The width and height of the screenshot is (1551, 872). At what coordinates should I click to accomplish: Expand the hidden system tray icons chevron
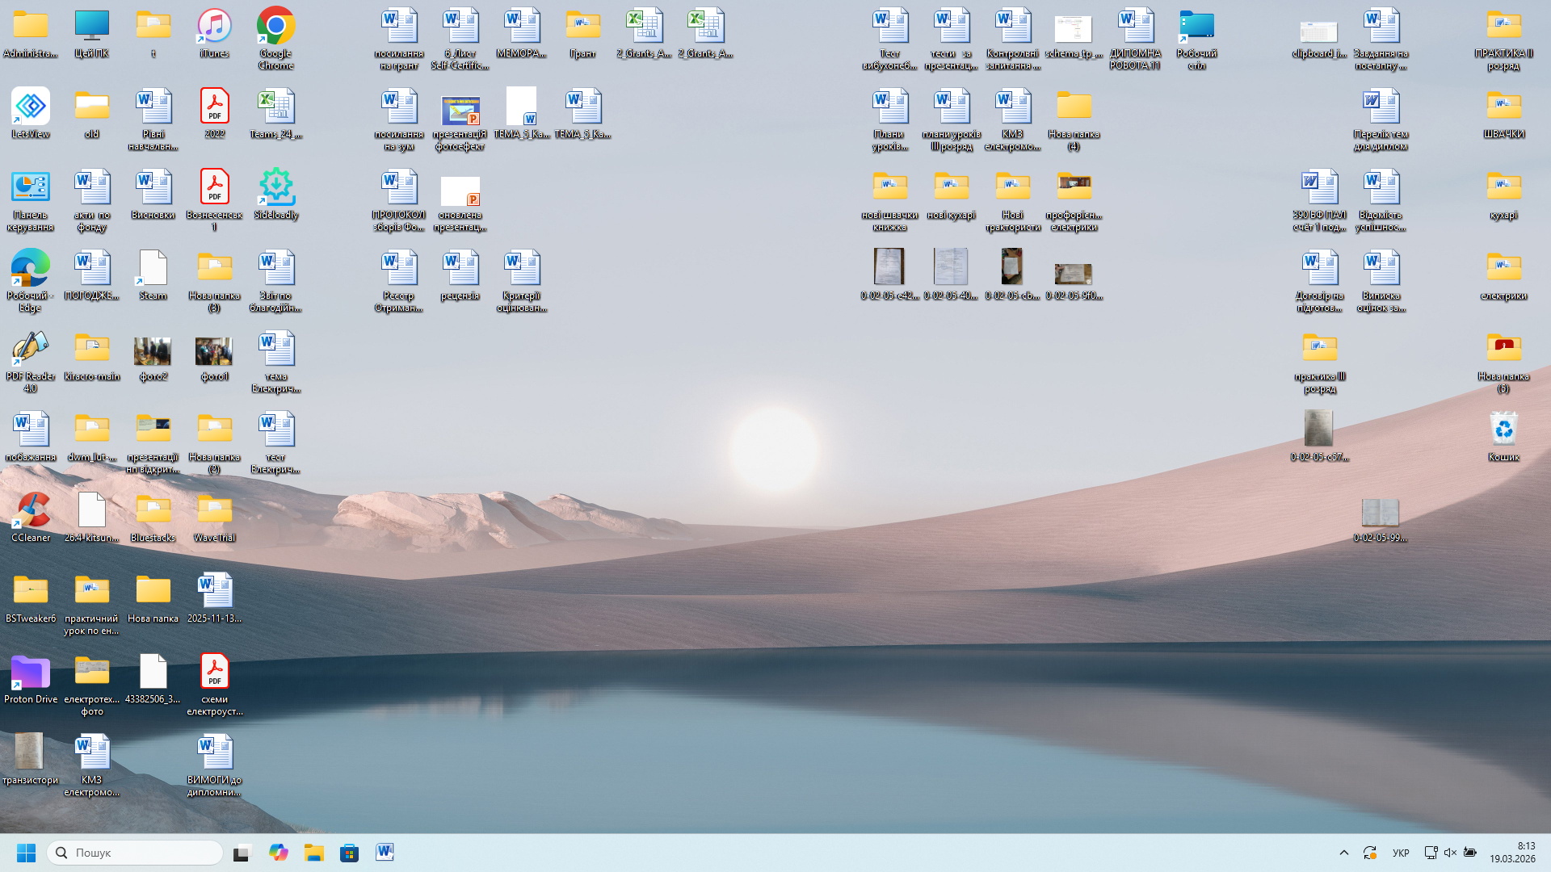pyautogui.click(x=1344, y=853)
